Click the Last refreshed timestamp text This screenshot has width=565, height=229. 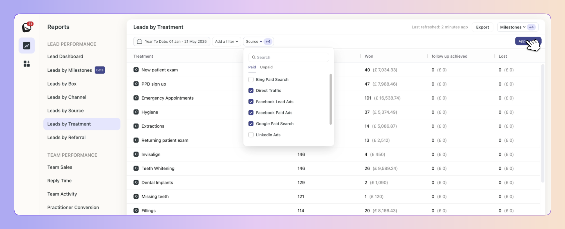[x=440, y=27]
